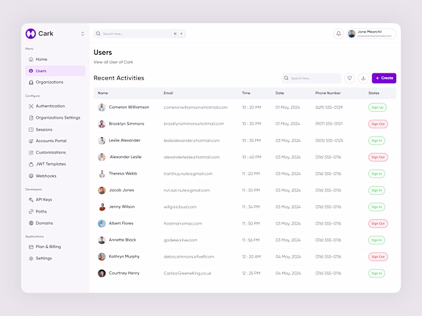
Task: Open Accounts Portal page
Action: [x=55, y=141]
